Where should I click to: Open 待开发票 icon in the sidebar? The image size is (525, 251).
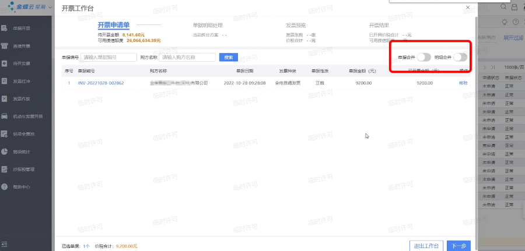tap(4, 63)
